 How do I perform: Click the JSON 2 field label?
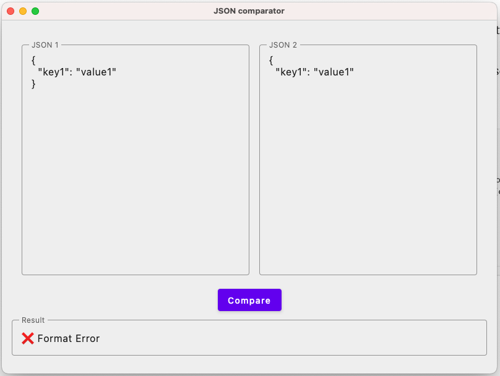point(283,45)
